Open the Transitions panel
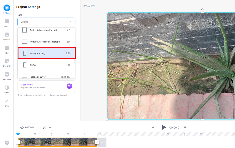 pyautogui.click(x=7, y=76)
